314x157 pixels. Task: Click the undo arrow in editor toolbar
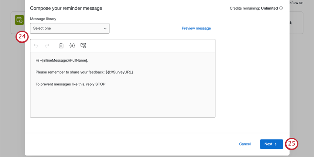tap(36, 46)
